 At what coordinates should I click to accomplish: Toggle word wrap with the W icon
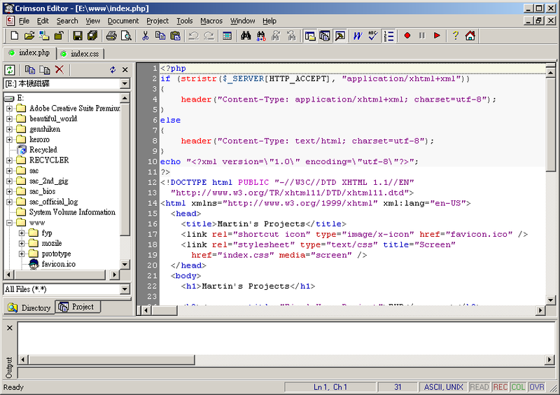(358, 36)
